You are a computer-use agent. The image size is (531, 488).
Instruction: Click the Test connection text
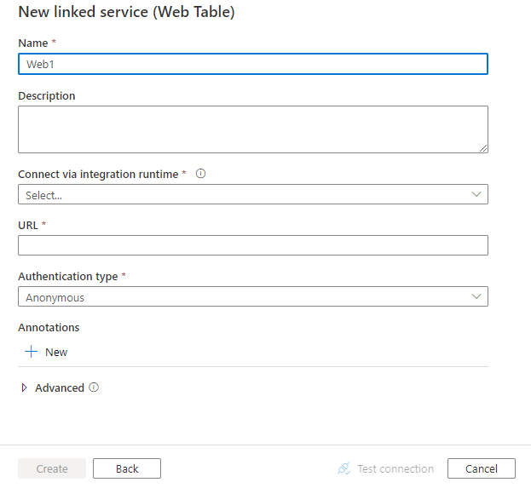click(395, 468)
